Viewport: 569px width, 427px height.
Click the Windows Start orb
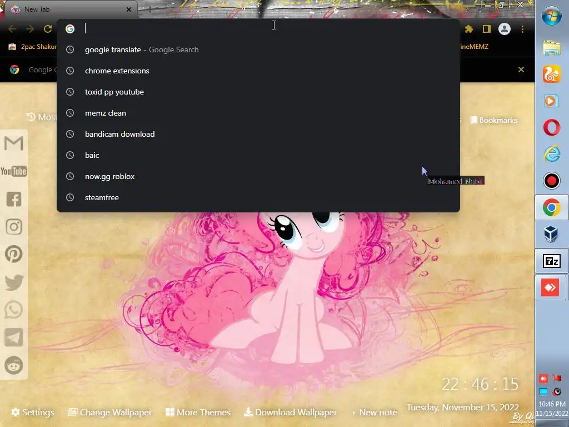click(x=552, y=16)
